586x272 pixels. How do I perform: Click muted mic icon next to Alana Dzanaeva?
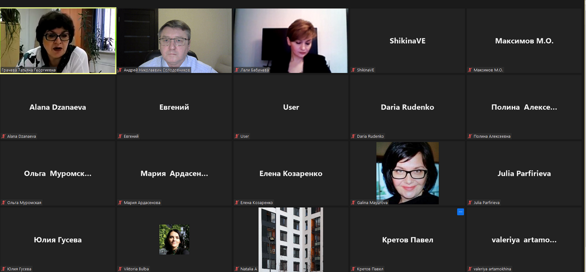3,136
